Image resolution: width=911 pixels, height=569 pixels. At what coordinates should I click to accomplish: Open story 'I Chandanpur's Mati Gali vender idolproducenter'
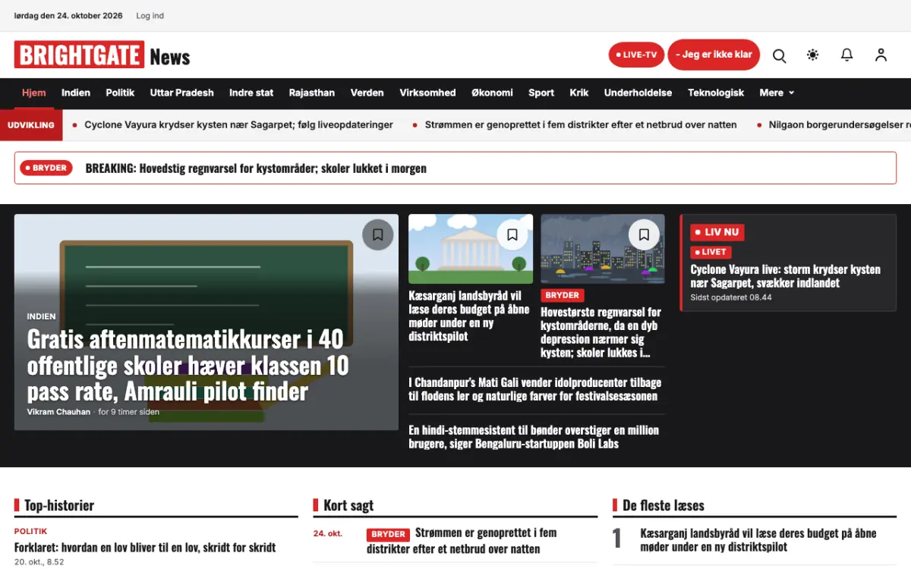point(534,389)
